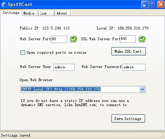Image resolution: width=165 pixels, height=139 pixels.
Task: Open the Log tab
Action: pyautogui.click(x=46, y=13)
